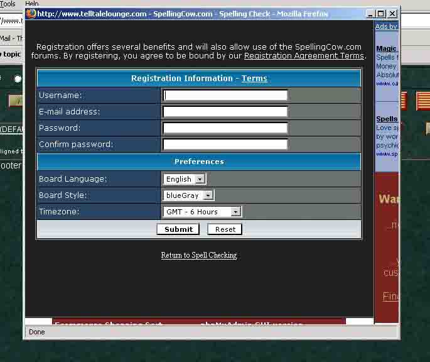Click into the E-mail address field
Viewport: 430px width, 362px height.
[225, 112]
